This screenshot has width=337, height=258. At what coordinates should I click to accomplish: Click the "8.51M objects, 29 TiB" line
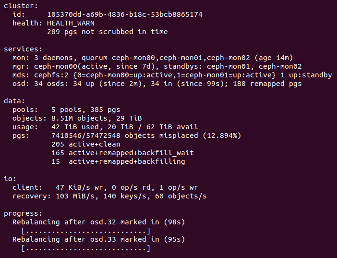[x=94, y=118]
